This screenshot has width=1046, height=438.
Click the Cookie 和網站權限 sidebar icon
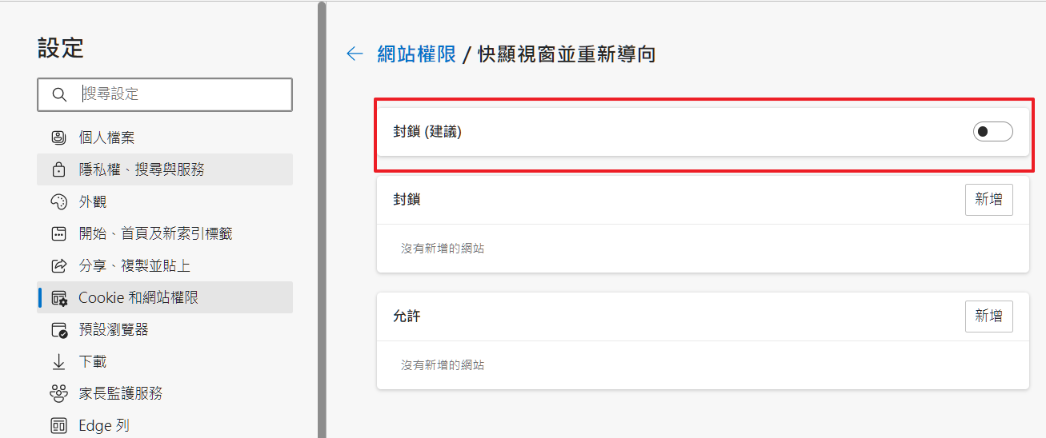[x=59, y=298]
